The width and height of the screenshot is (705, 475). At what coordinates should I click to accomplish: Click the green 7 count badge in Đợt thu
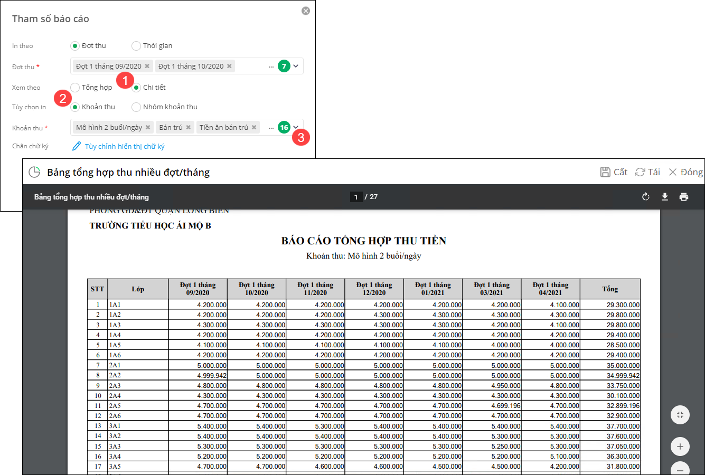click(284, 66)
